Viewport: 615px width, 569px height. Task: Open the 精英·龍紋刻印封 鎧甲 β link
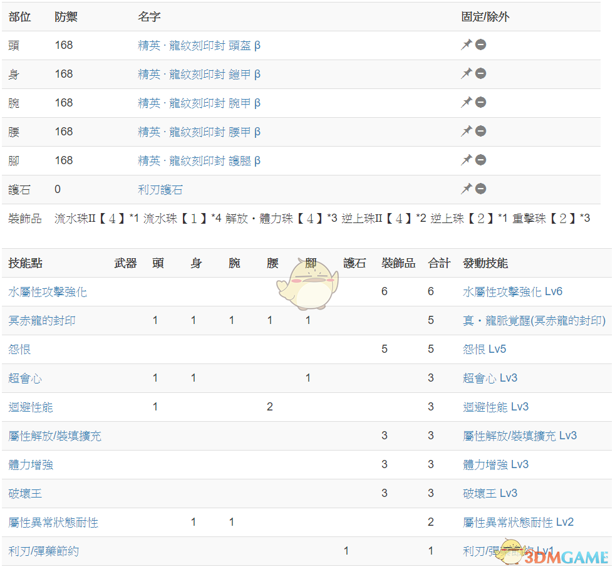pyautogui.click(x=199, y=75)
